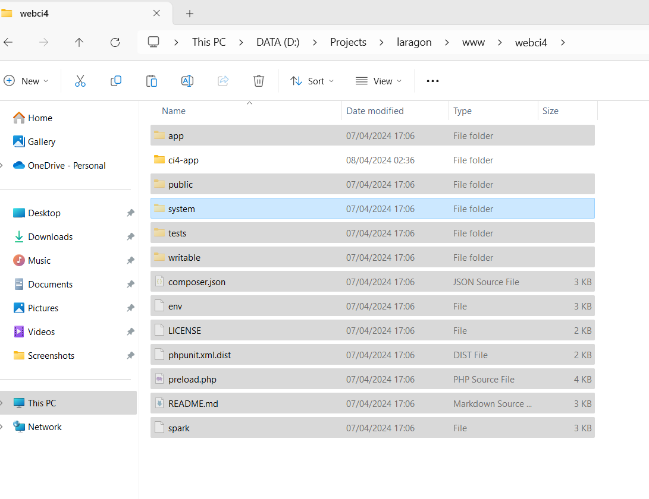The image size is (649, 499).
Task: Select the README.md file
Action: click(372, 404)
